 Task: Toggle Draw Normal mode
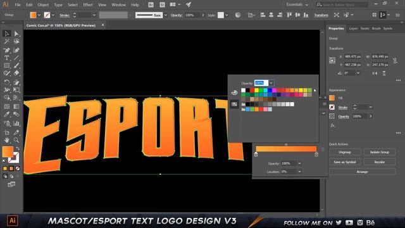5,176
